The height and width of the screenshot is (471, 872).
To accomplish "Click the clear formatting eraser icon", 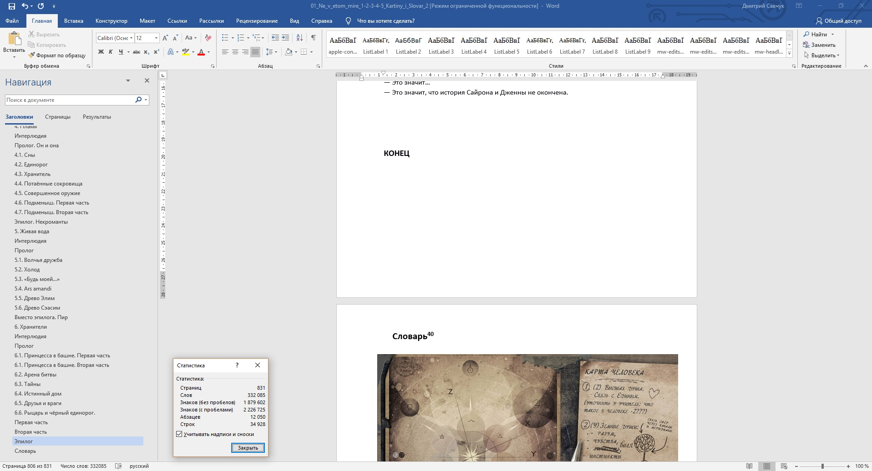I will click(208, 38).
